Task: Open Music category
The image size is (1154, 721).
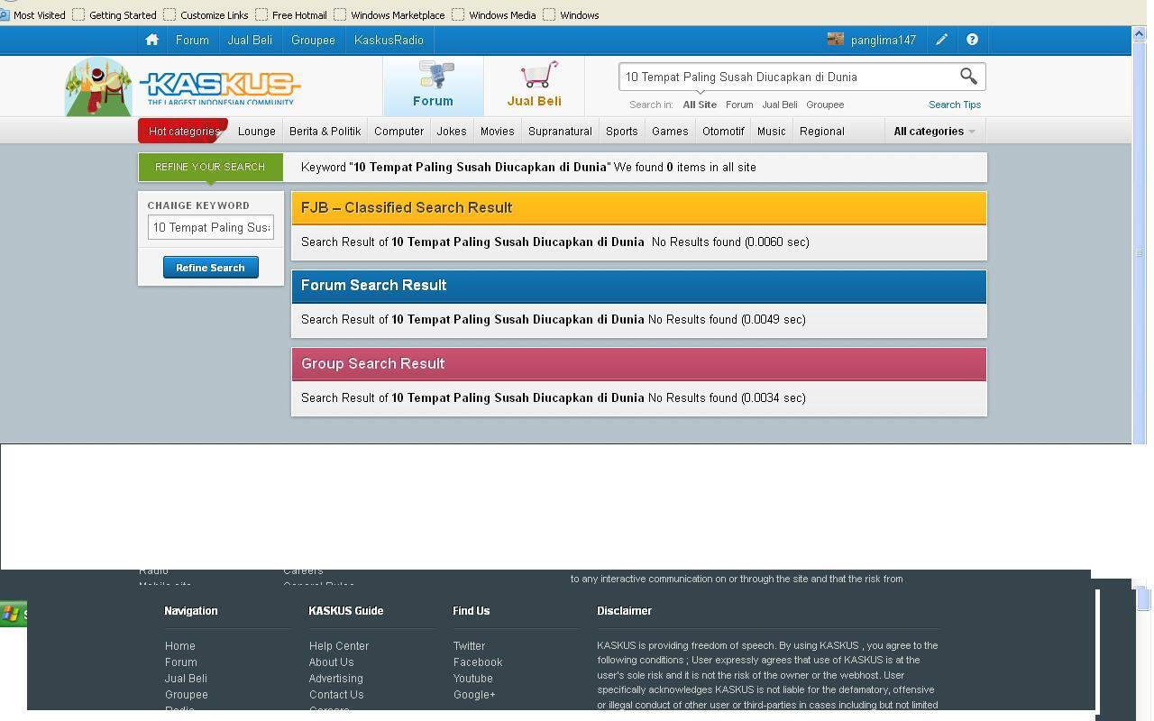Action: [771, 131]
